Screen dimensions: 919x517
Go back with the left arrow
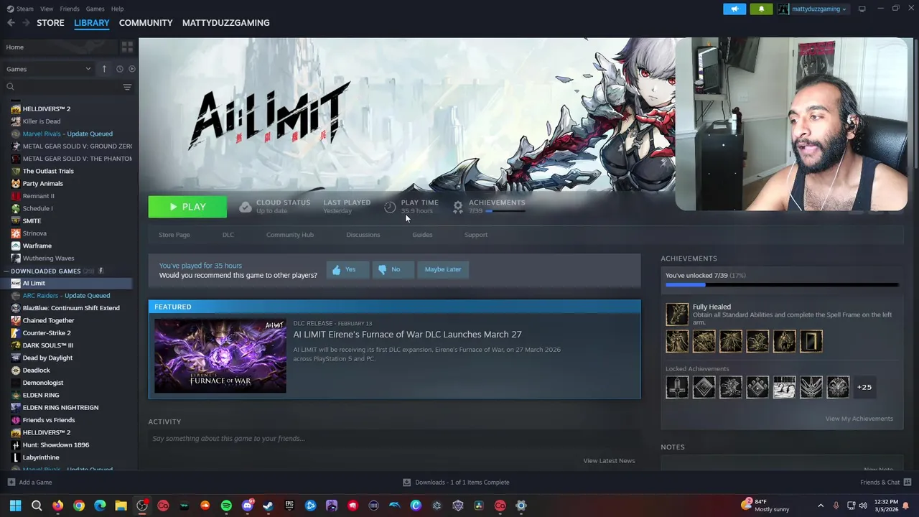coord(11,23)
